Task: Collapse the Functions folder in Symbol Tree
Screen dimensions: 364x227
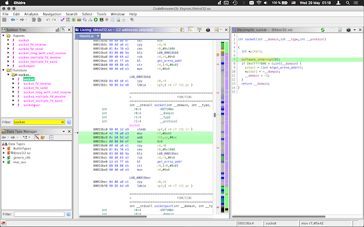Action: (4, 70)
